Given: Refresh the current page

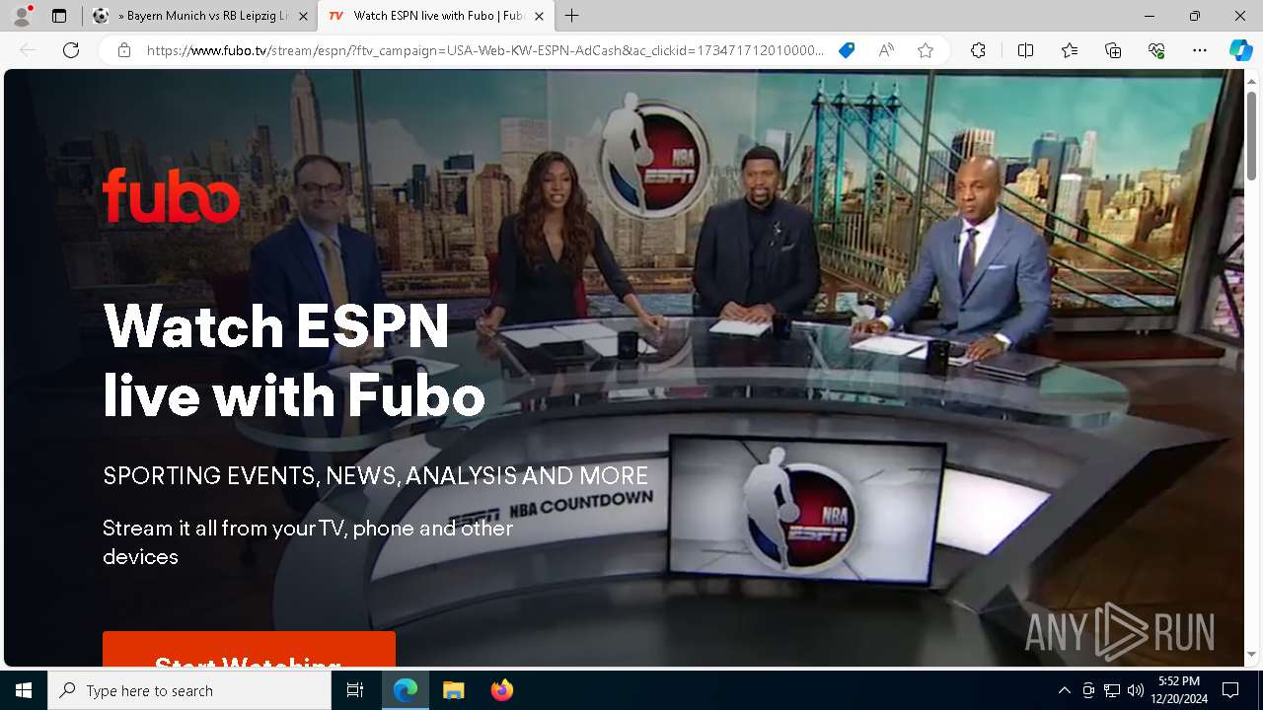Looking at the screenshot, I should point(71,50).
